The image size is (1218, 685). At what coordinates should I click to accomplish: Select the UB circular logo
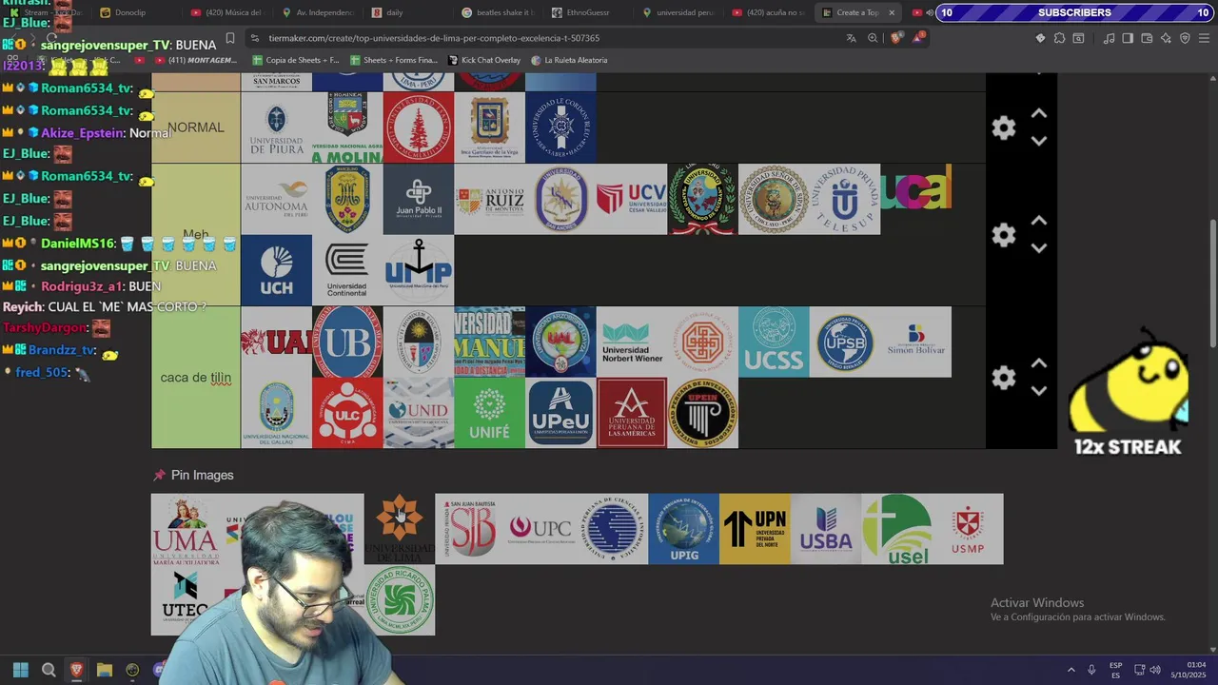[347, 342]
